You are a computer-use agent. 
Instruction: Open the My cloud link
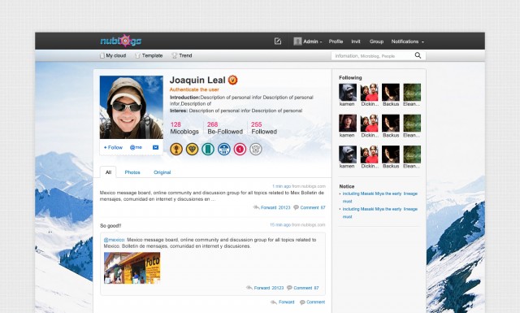tap(113, 55)
